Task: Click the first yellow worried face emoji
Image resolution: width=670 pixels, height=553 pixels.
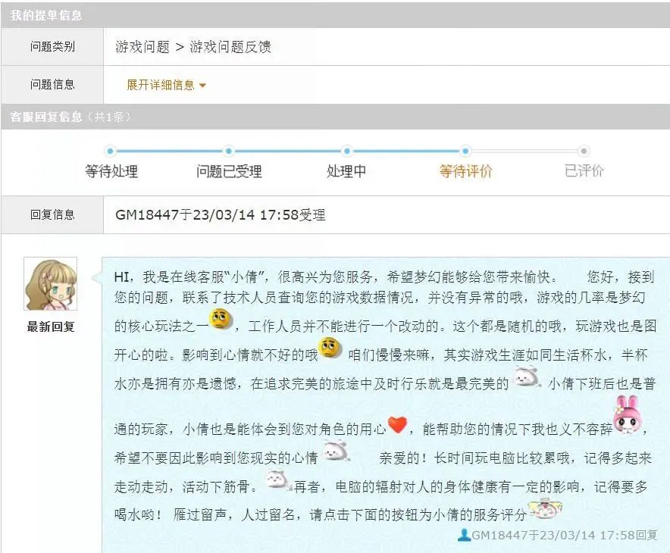Action: click(x=221, y=319)
